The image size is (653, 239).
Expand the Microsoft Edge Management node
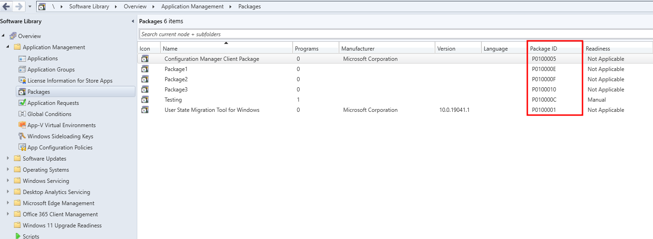coord(8,203)
